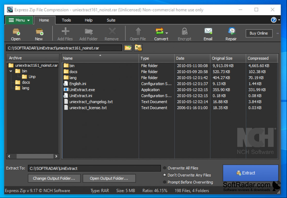
Task: Click the Add Files toolbar icon
Action: 65,31
